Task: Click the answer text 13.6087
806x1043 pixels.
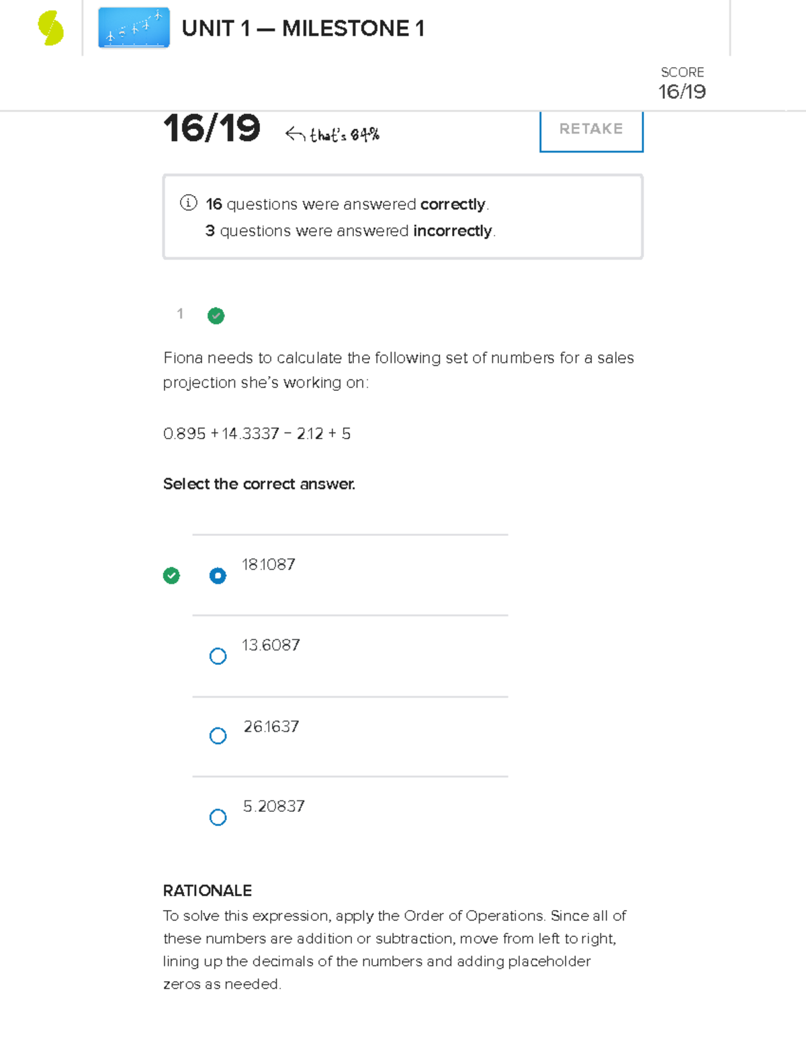Action: click(x=271, y=645)
